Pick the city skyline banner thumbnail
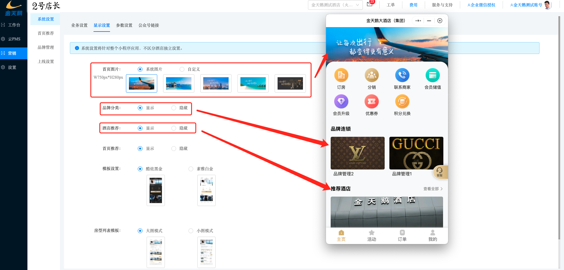564x270 pixels. click(x=216, y=83)
